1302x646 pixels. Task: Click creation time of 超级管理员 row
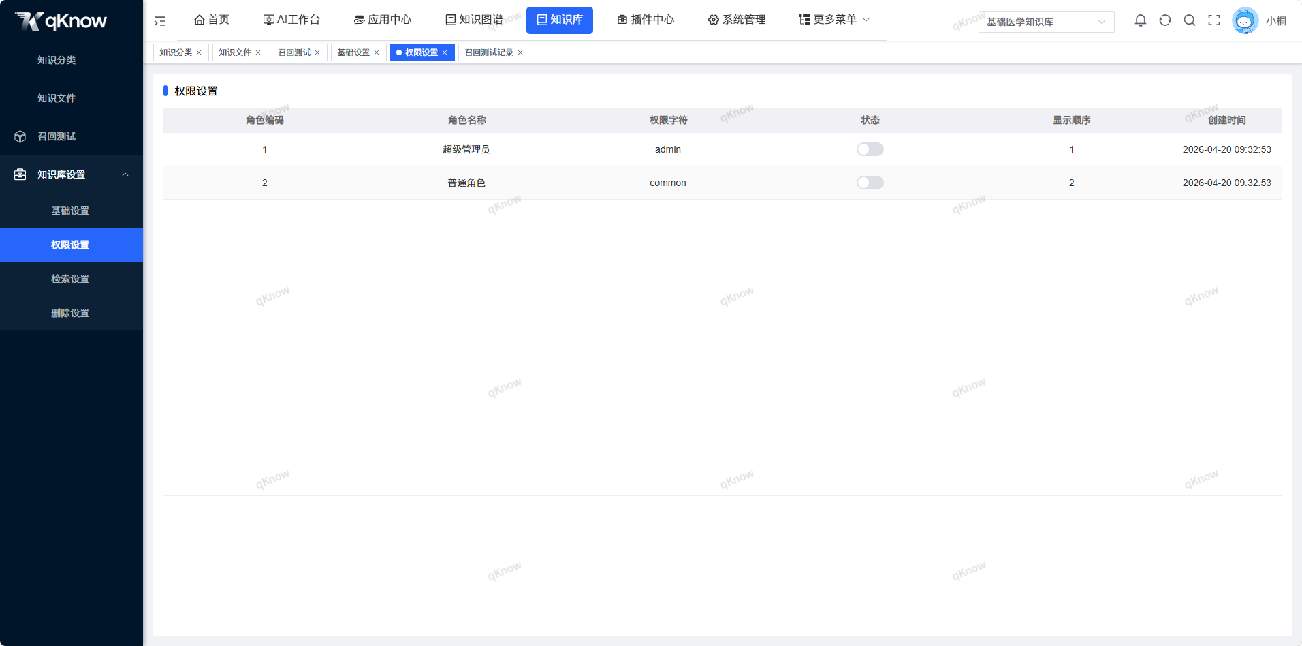coord(1226,149)
